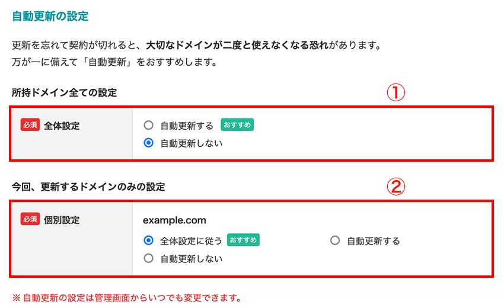
Task: Choose 自動更新しない under example.com
Action: [x=149, y=258]
